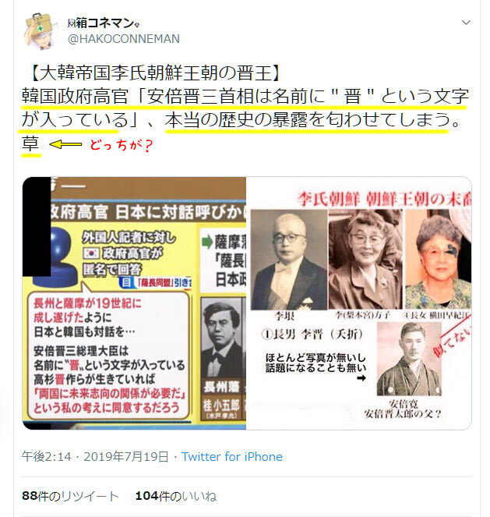Click the @HAKOCONNEMAN handle
490x517 pixels.
(x=124, y=39)
